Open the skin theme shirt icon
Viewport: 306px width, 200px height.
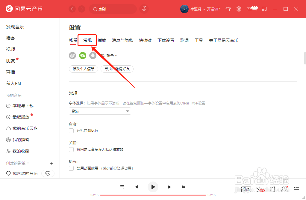tap(228, 9)
